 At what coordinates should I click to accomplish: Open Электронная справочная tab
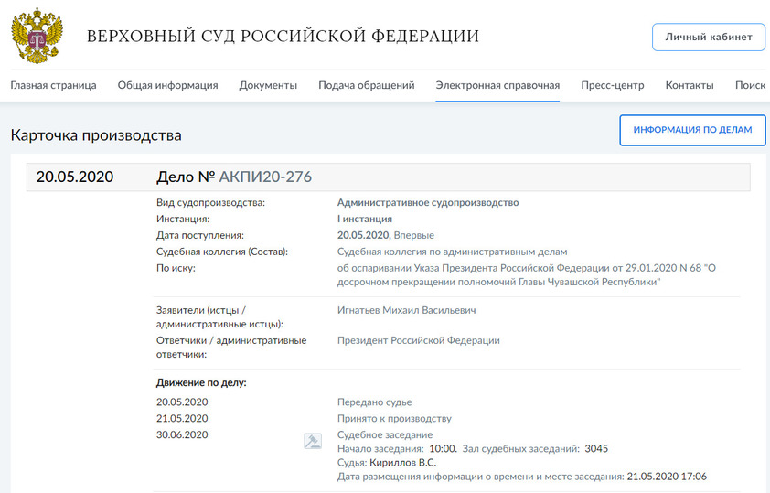497,85
